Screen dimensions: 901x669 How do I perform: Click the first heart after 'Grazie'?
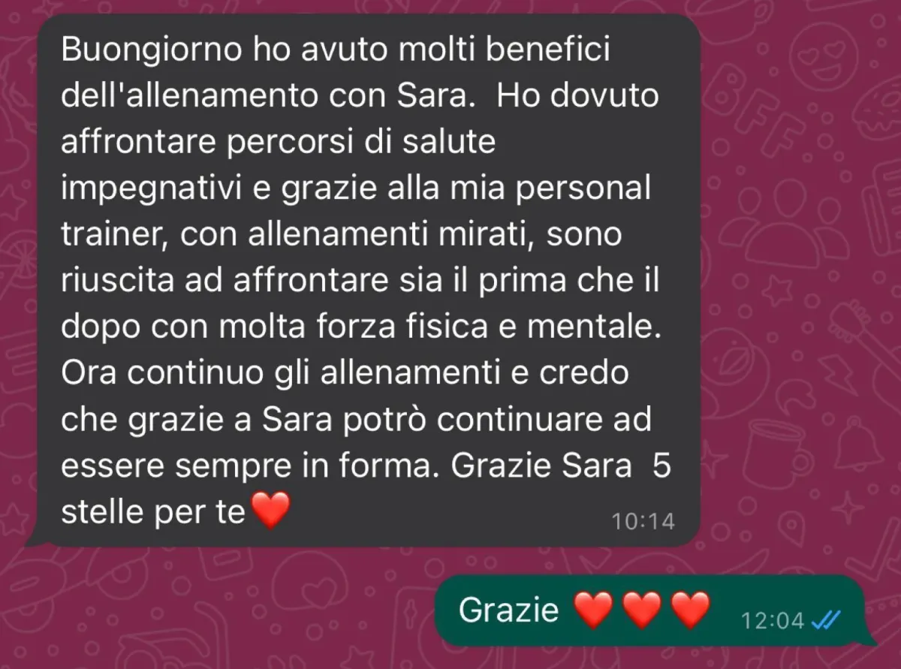[593, 610]
